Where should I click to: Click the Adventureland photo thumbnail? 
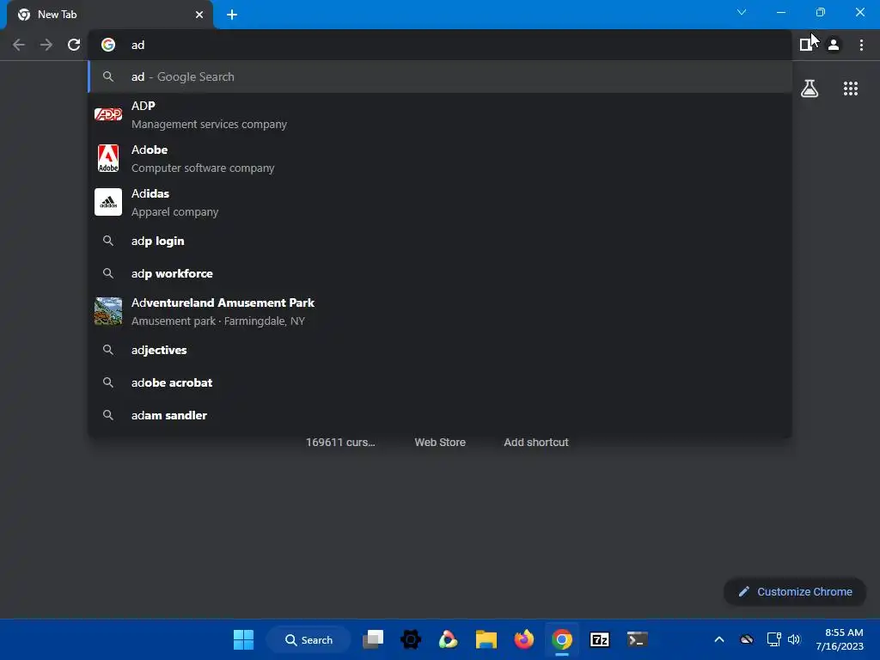108,311
